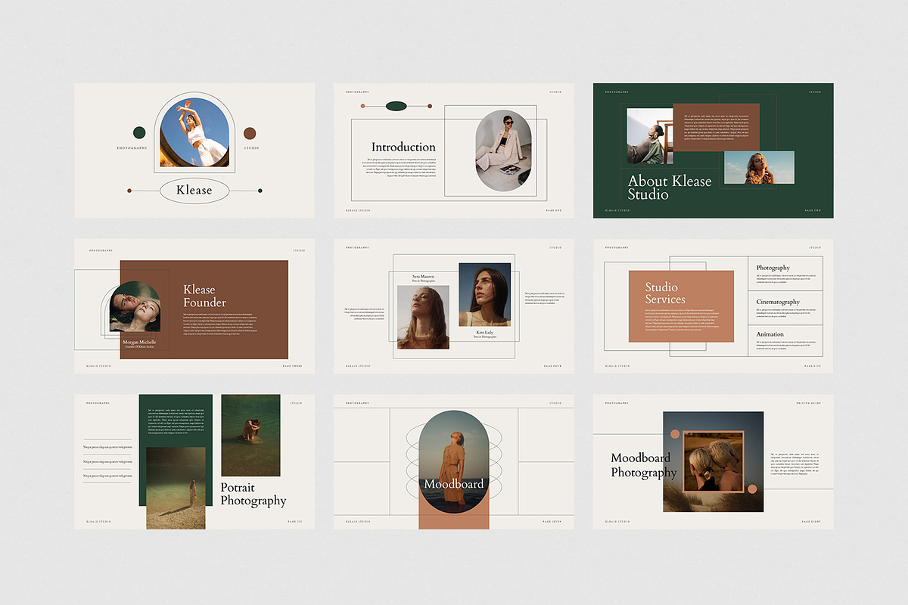
Task: Click the dark green circle on the Klease title slide
Action: 139,132
